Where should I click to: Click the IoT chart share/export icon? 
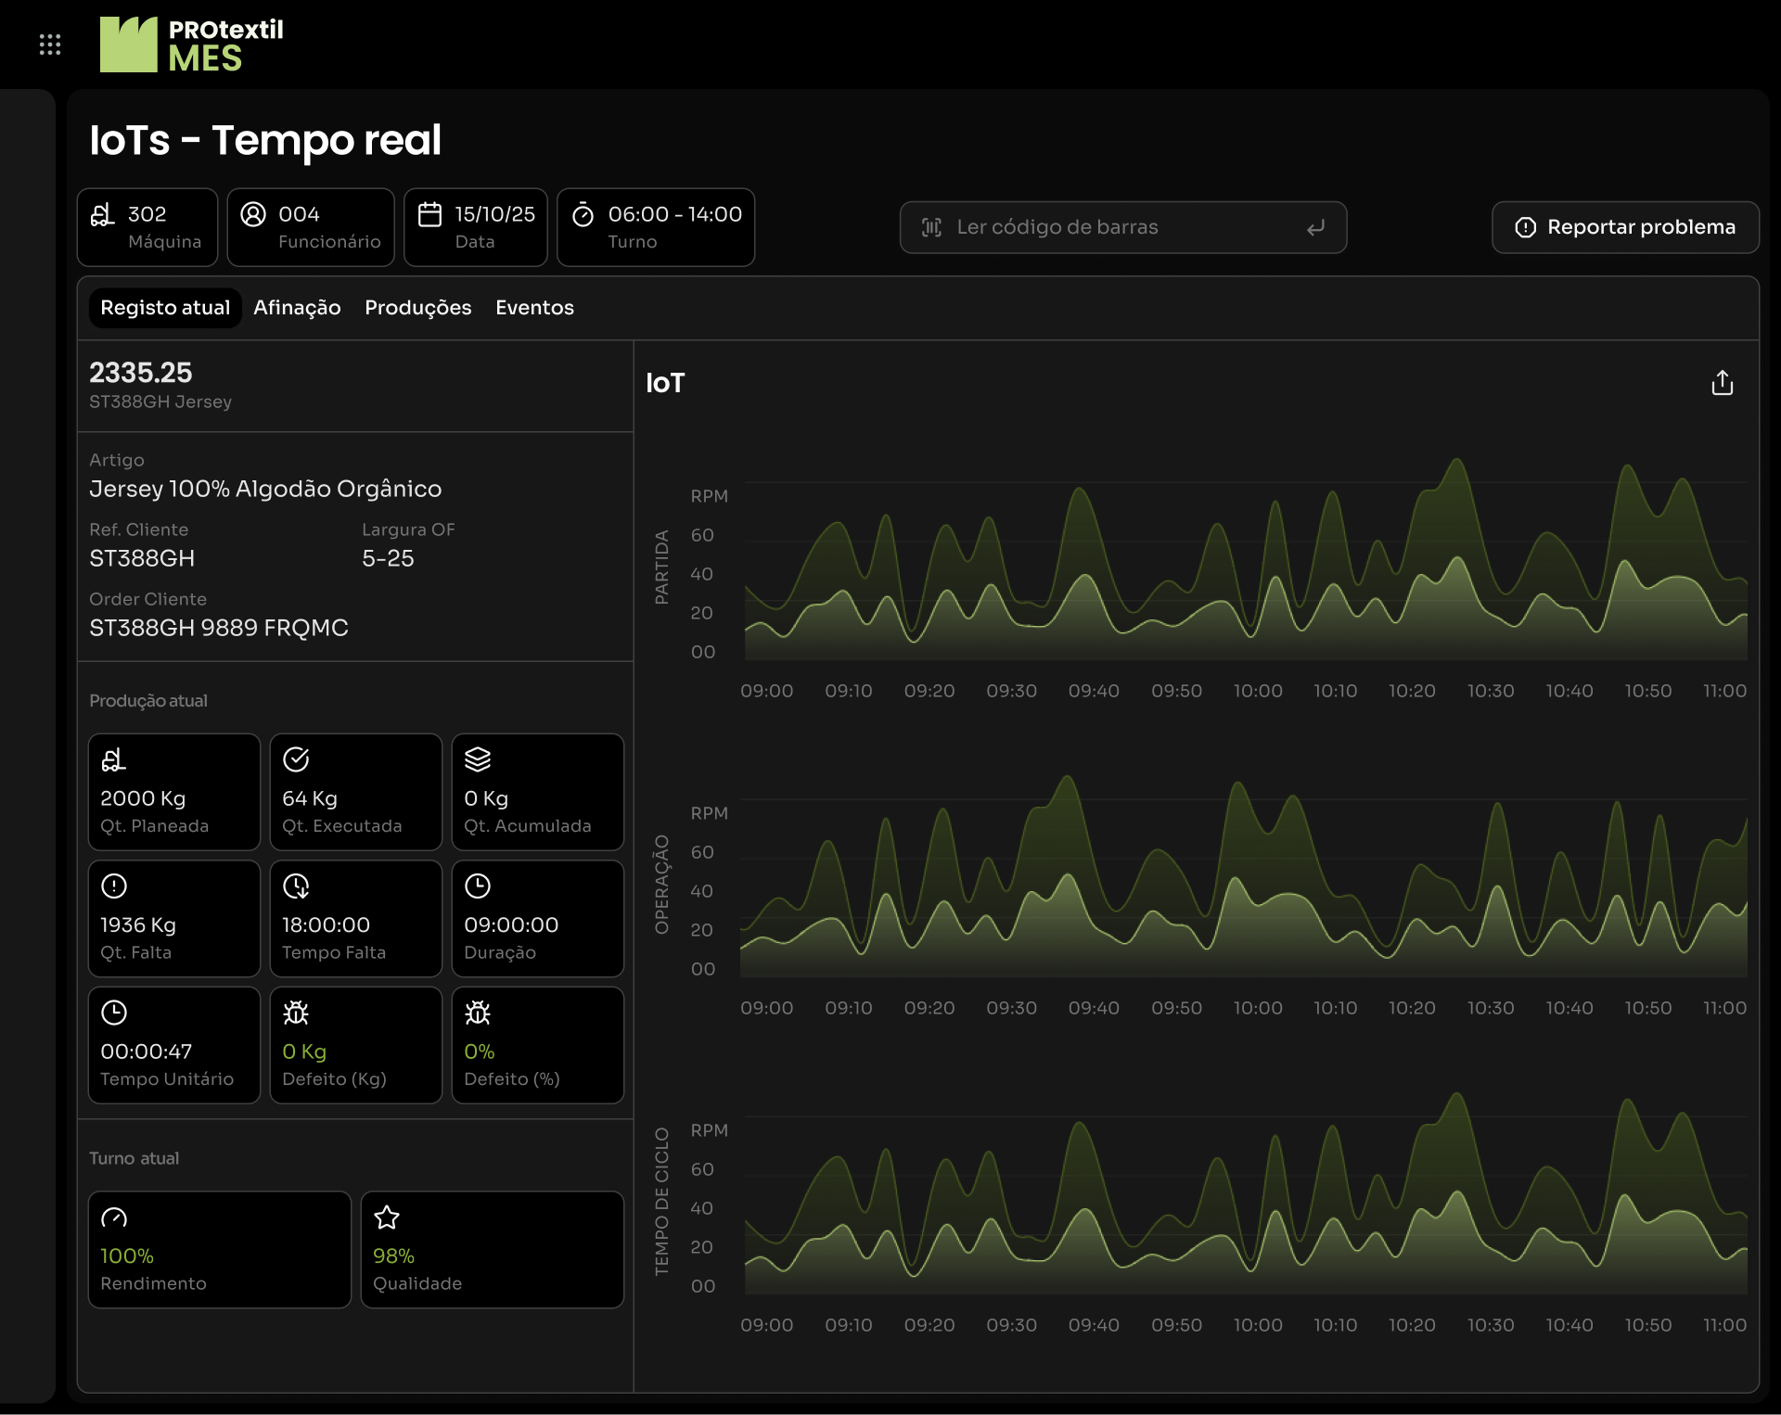point(1722,383)
